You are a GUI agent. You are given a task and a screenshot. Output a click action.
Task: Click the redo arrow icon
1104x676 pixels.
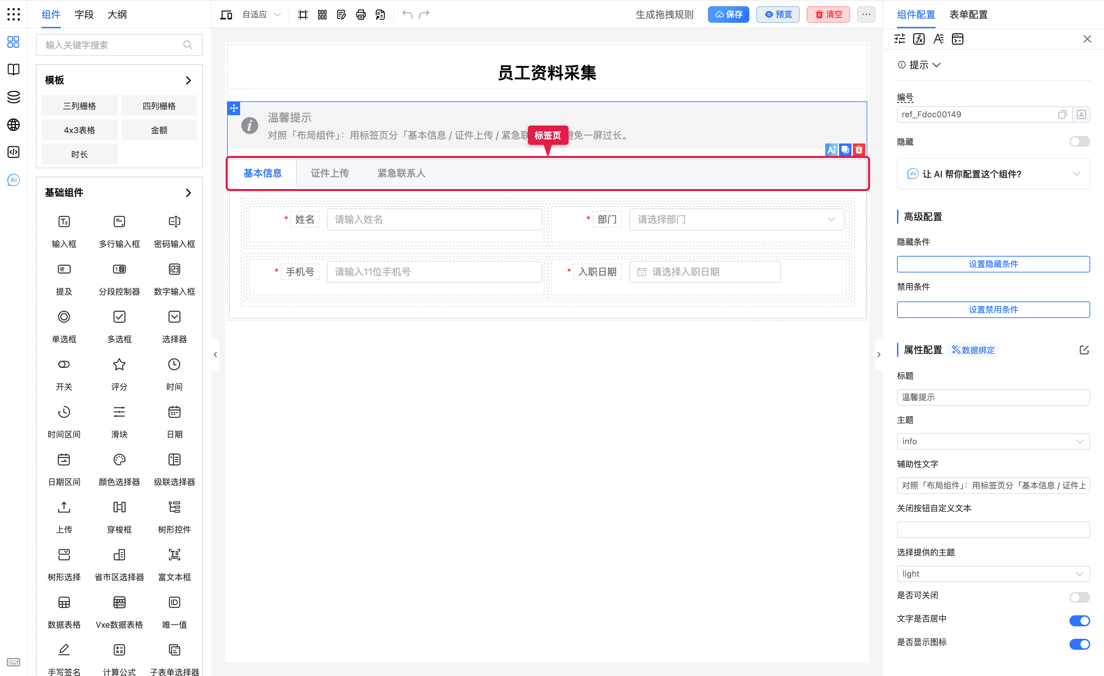[x=424, y=14]
